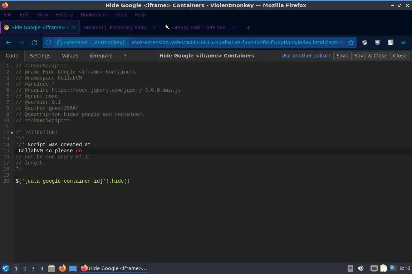Click the hide() call on line 20
The image size is (412, 274).
click(121, 181)
